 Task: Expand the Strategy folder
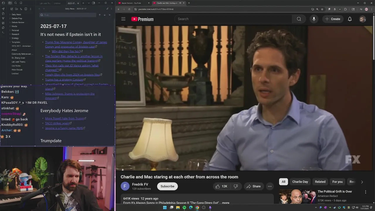pos(15,38)
